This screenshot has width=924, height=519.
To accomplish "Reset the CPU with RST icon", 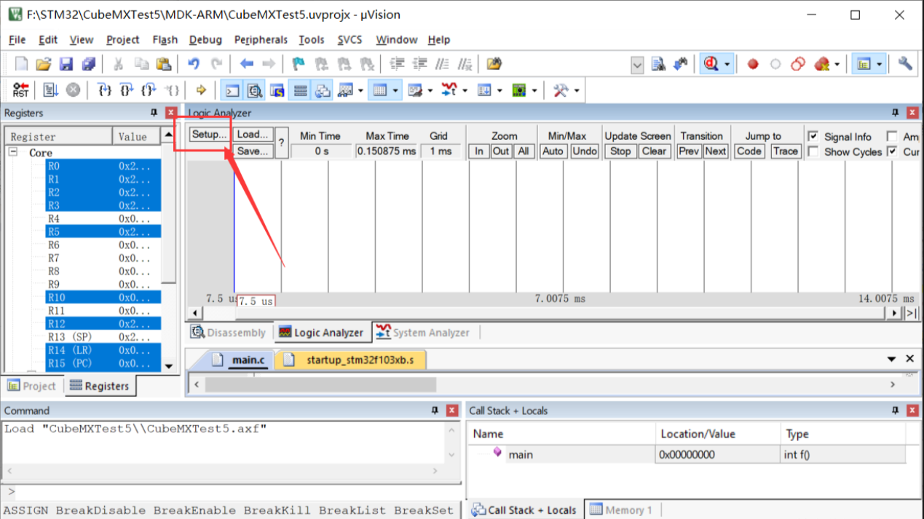I will coord(21,90).
